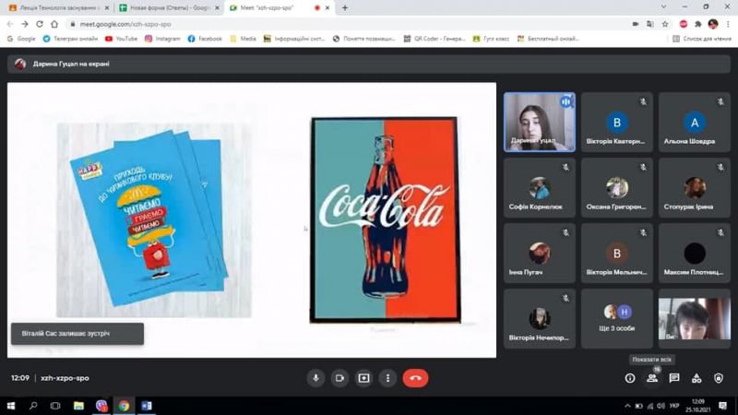Click Стопуряк Ірина participant tile

pos(695,187)
